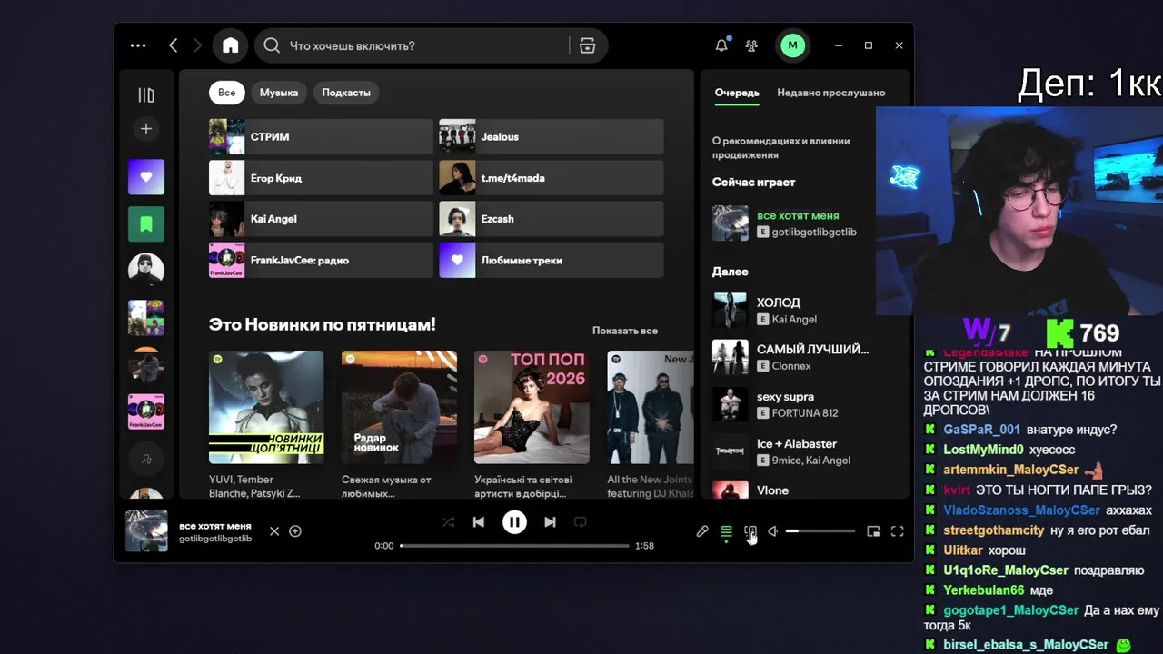
Task: Go forward with the right arrow
Action: click(x=197, y=45)
